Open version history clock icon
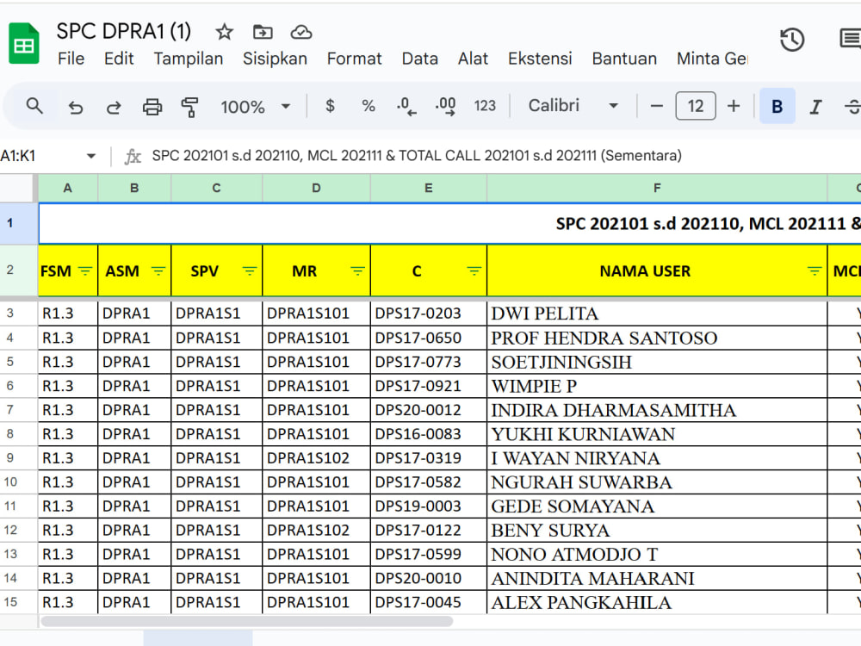The width and height of the screenshot is (861, 646). pos(792,40)
